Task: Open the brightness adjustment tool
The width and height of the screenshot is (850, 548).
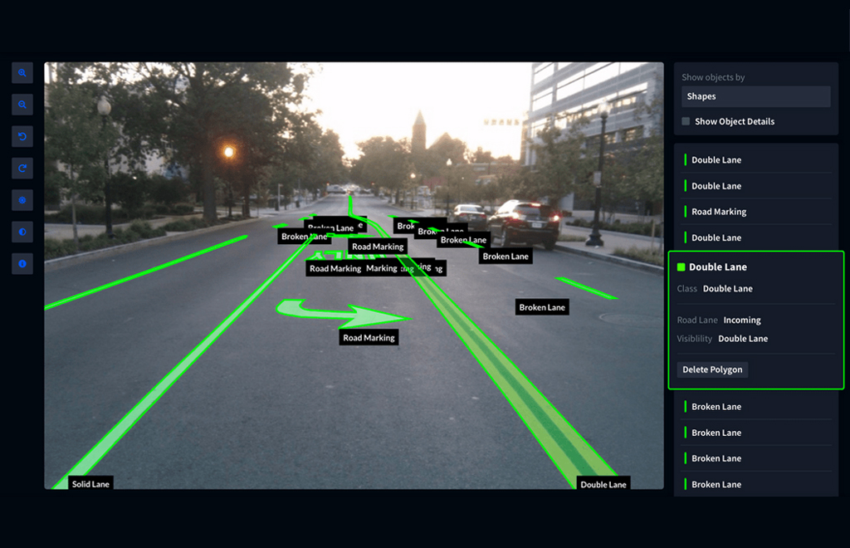Action: [22, 200]
